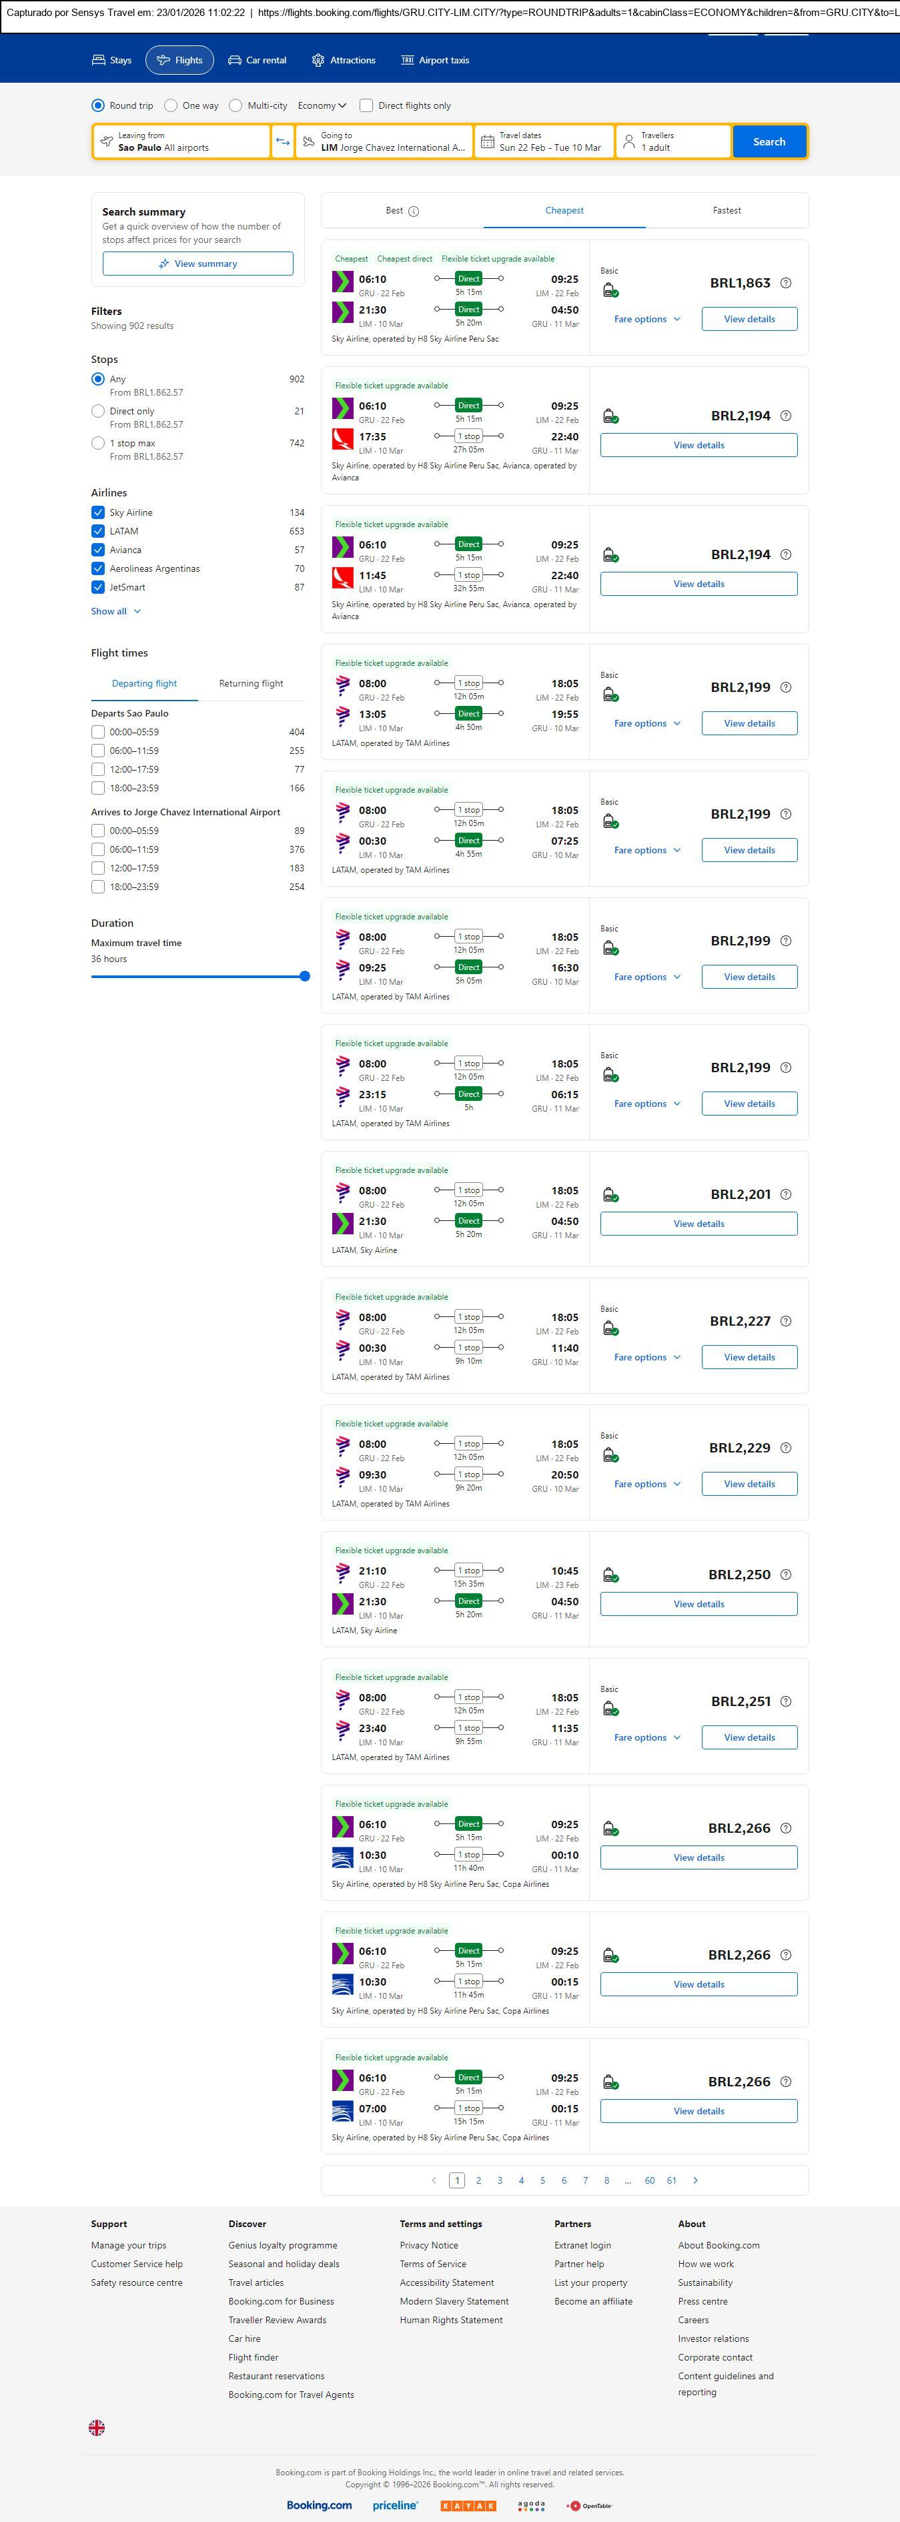Adjust the Maximum travel time slider handle
900x2522 pixels.
pos(305,976)
